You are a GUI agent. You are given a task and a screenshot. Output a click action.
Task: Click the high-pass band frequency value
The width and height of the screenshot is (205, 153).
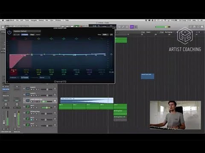[14, 70]
